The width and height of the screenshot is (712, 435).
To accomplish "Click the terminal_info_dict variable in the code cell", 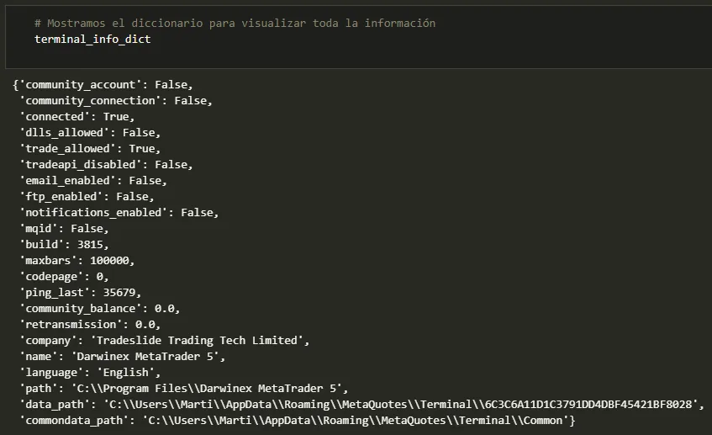I will [92, 40].
